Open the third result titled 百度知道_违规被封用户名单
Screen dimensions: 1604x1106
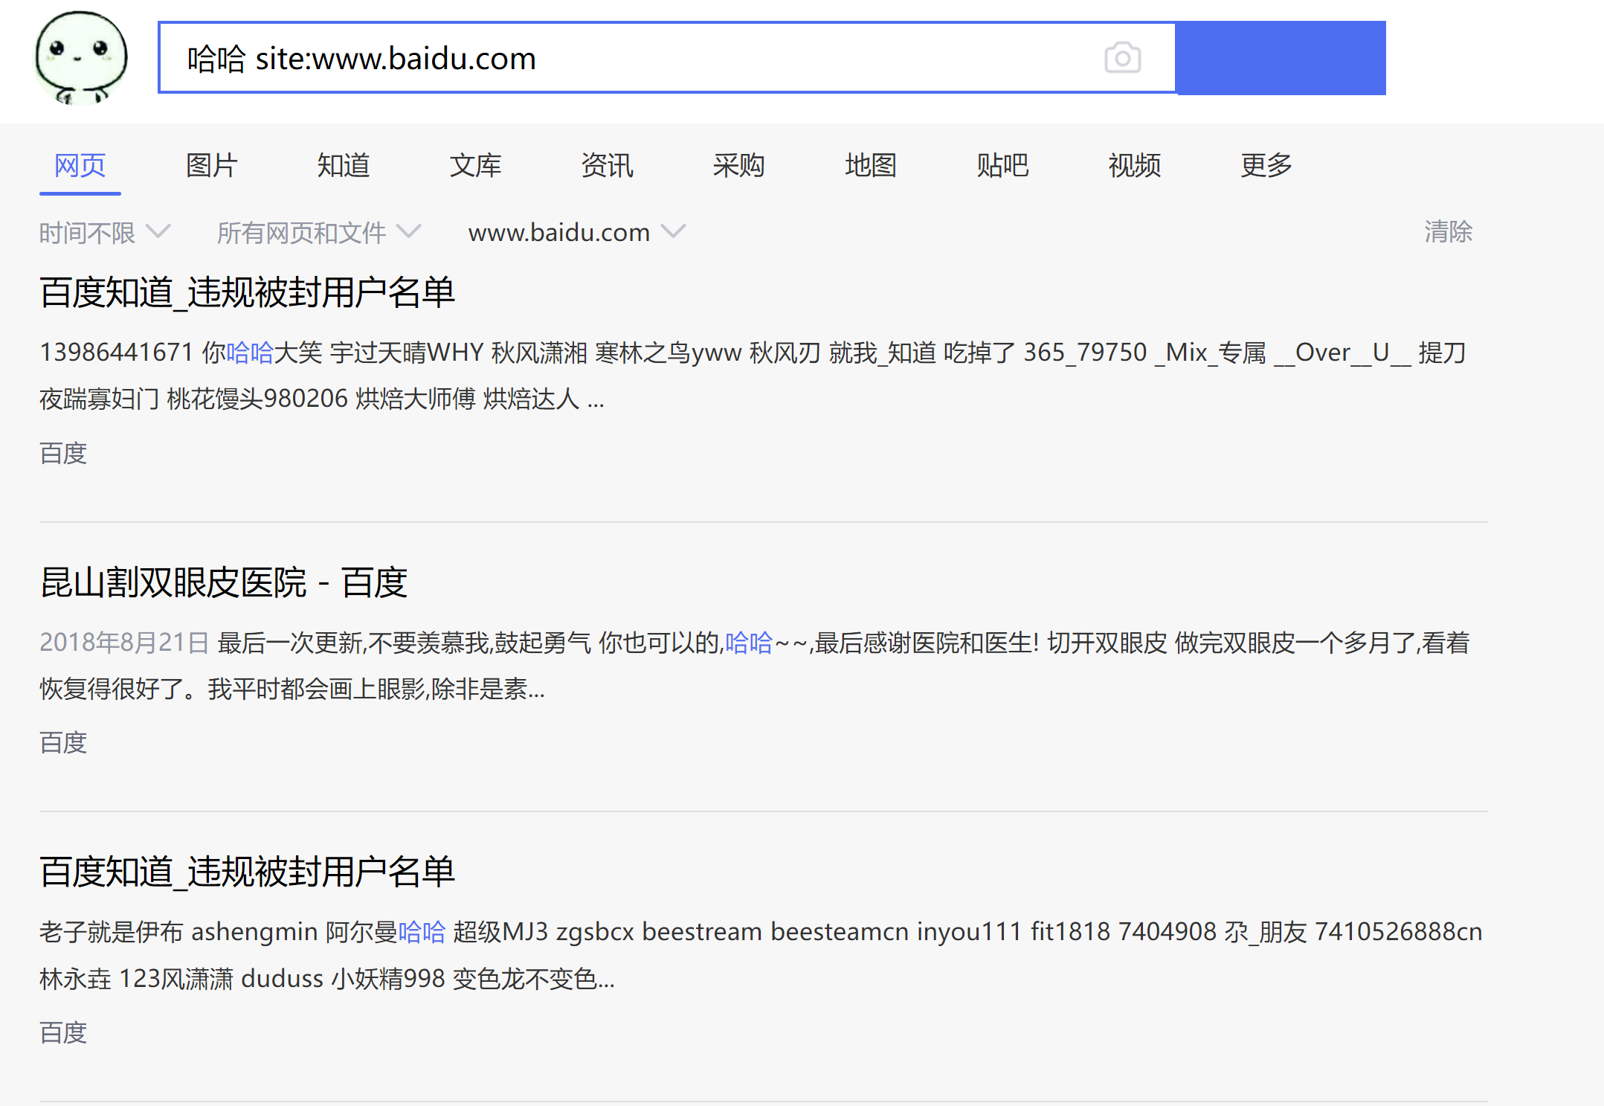[248, 871]
